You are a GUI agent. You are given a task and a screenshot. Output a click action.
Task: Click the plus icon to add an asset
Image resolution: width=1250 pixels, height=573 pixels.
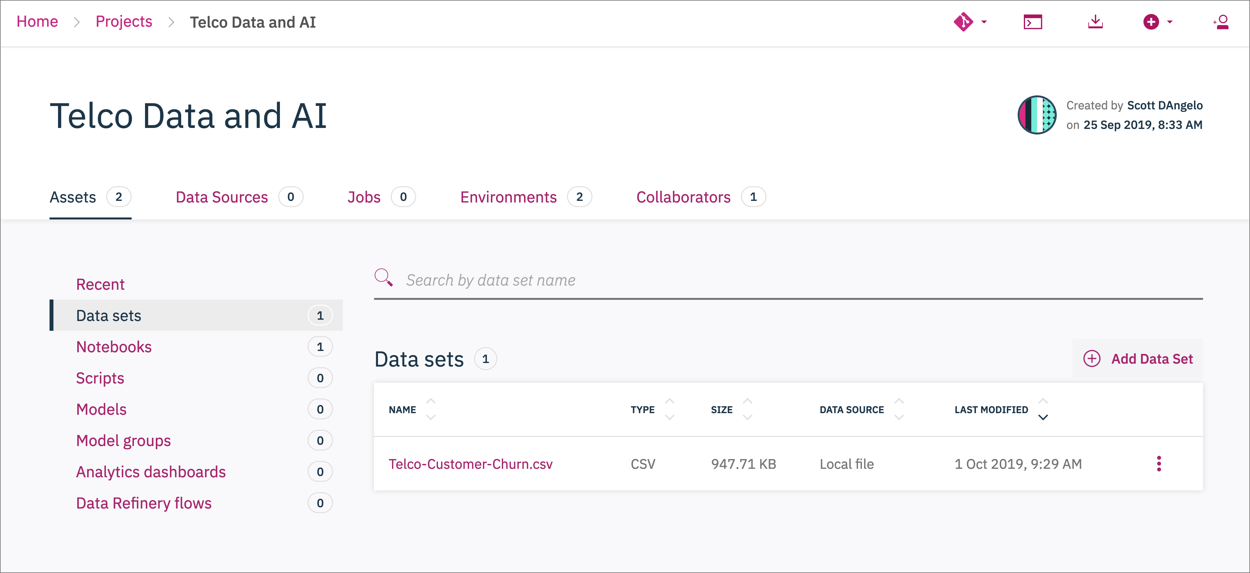click(x=1152, y=22)
